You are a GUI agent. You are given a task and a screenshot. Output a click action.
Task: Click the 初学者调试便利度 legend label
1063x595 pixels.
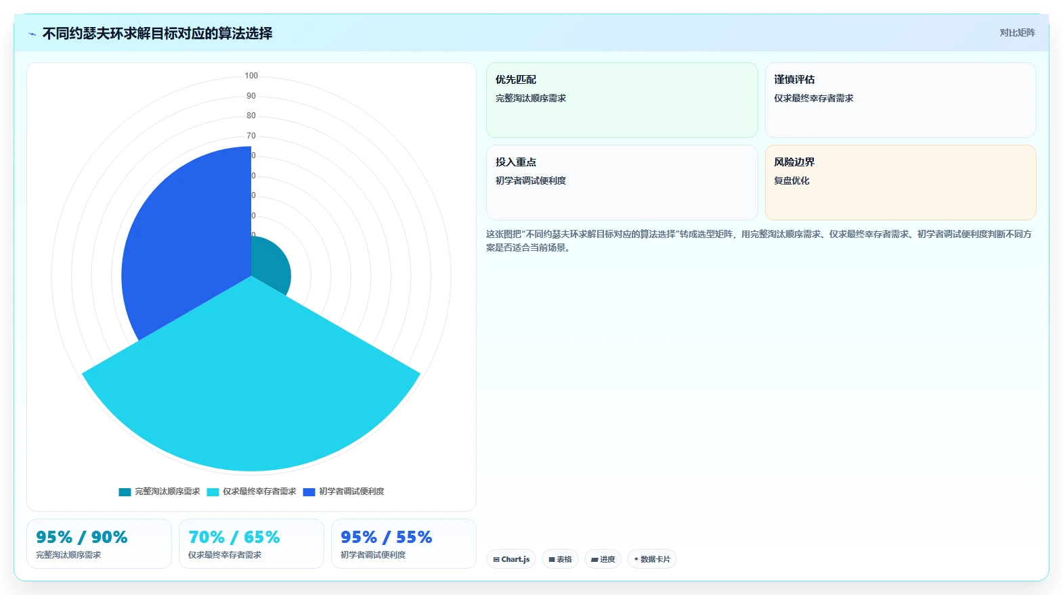coord(351,492)
